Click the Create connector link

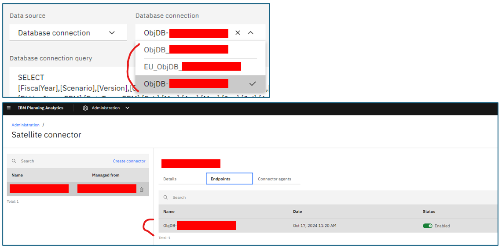[x=129, y=161]
